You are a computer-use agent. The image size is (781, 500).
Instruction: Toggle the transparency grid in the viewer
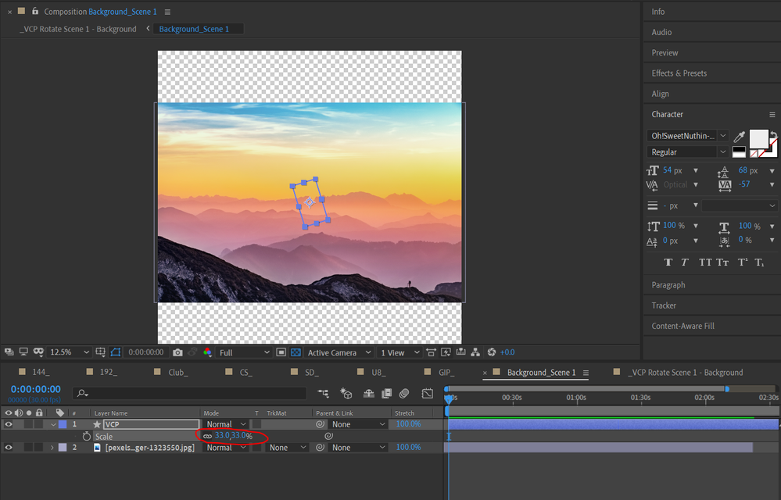click(296, 352)
